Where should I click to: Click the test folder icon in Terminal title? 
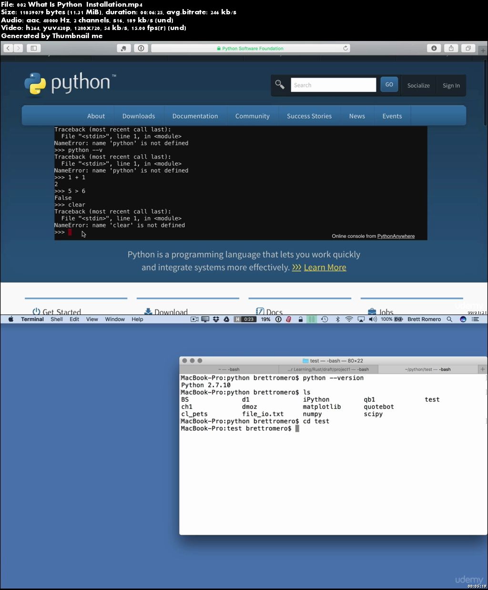pos(305,361)
